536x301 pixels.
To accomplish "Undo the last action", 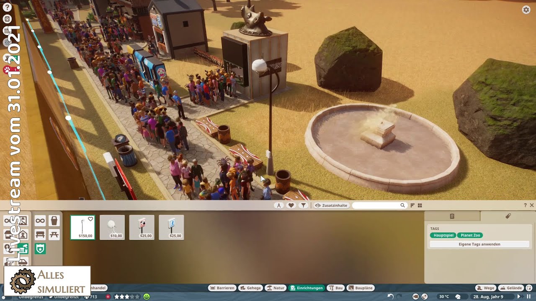I will pyautogui.click(x=390, y=296).
